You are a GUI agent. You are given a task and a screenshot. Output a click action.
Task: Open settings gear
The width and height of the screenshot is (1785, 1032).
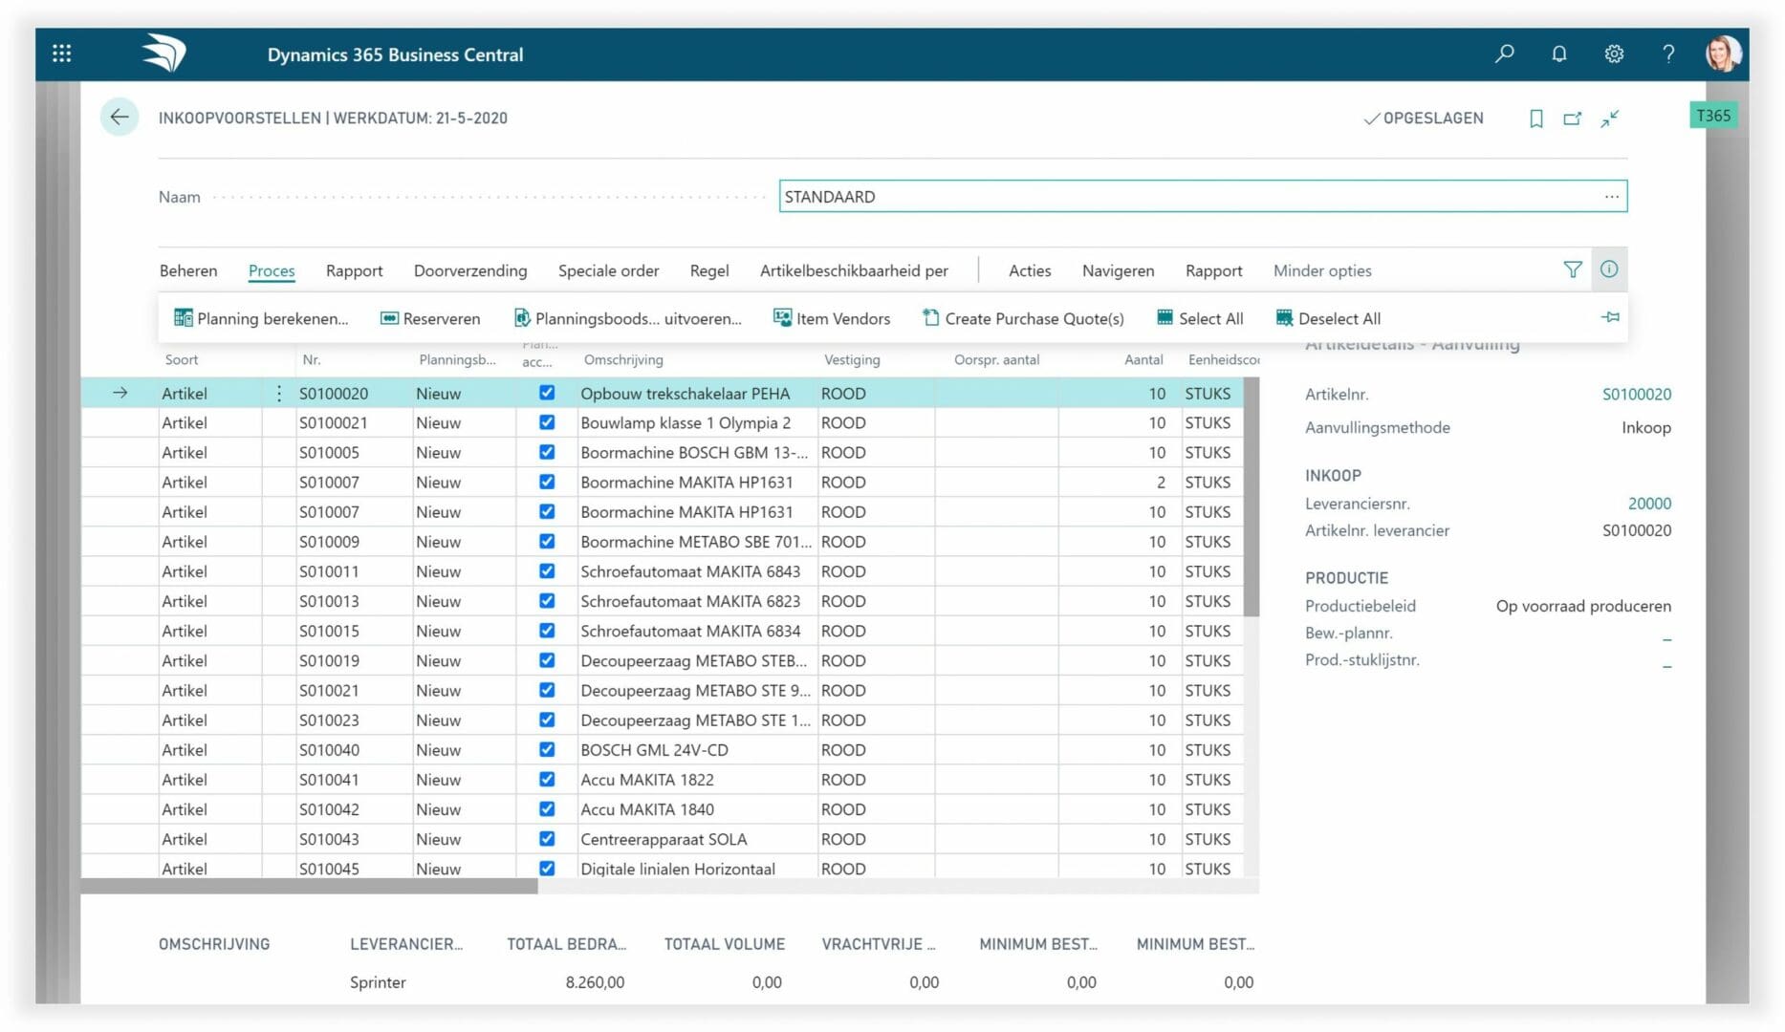coord(1614,54)
